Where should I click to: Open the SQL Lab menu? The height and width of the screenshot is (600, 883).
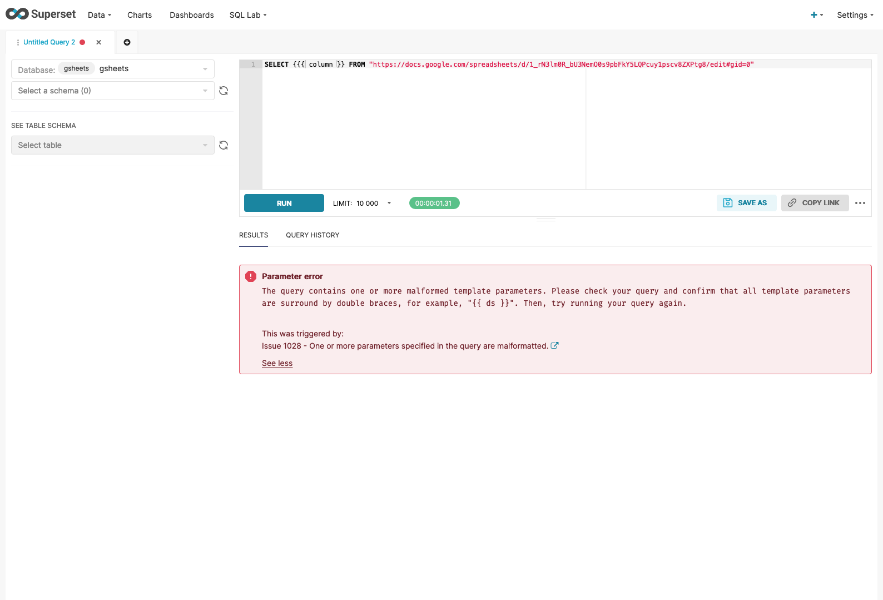click(248, 15)
